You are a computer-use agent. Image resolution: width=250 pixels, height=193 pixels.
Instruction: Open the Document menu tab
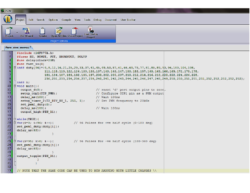[x=111, y=20]
